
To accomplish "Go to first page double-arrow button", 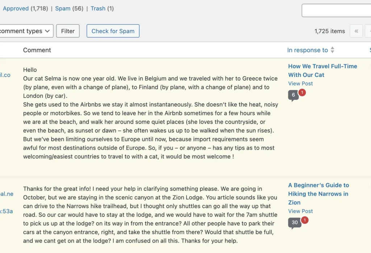I will pos(356,31).
